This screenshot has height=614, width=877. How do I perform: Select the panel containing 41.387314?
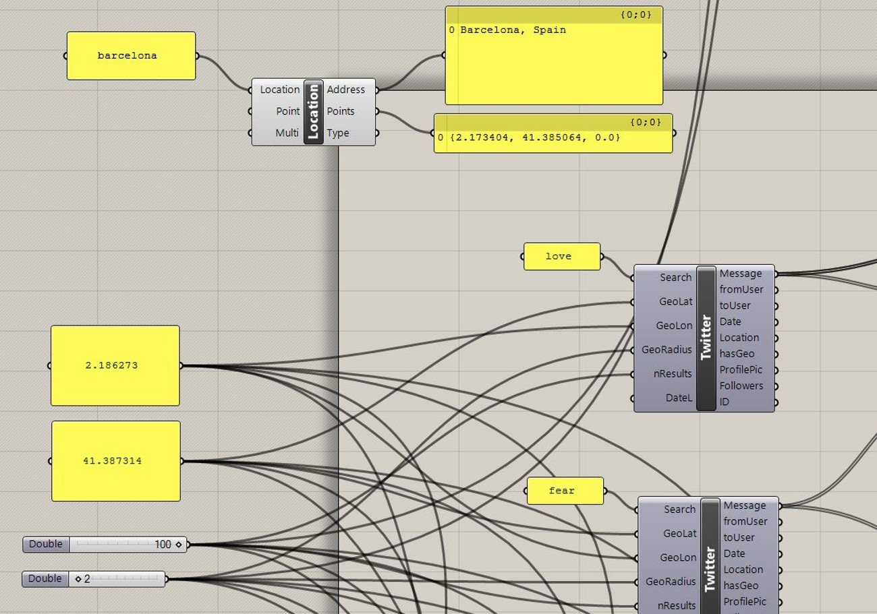click(116, 461)
